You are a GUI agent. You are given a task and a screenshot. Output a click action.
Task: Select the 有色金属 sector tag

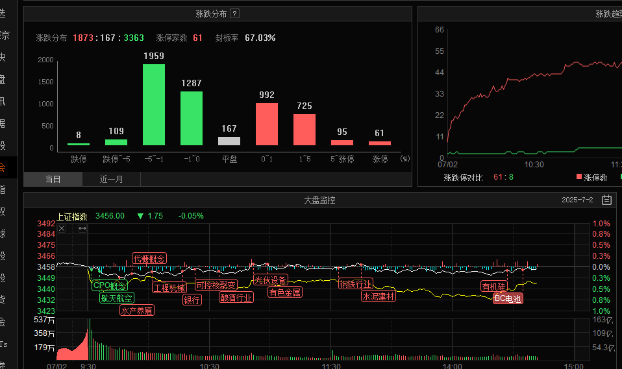coord(285,292)
